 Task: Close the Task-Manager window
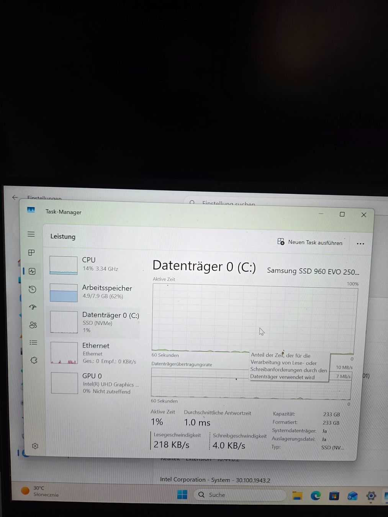[363, 215]
